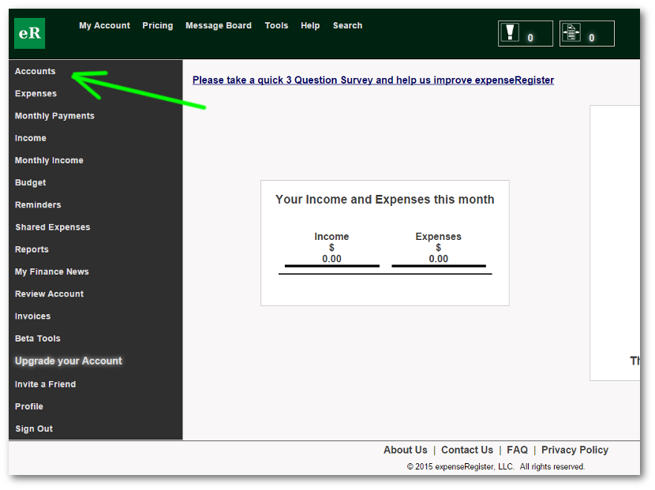Open Reminders from the sidebar
The height and width of the screenshot is (490, 655).
coord(38,204)
